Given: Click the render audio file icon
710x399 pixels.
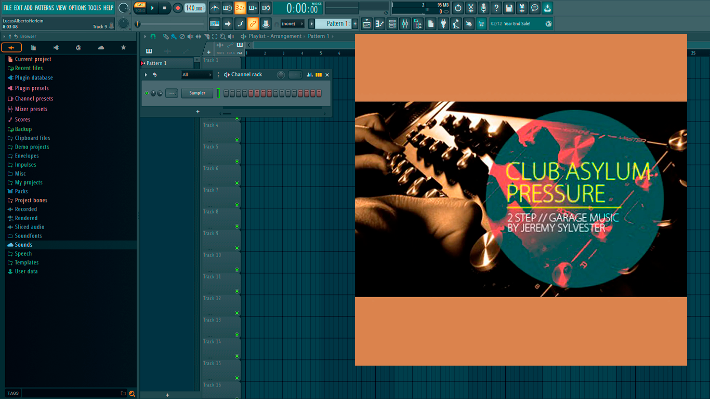Looking at the screenshot, I should (x=522, y=8).
